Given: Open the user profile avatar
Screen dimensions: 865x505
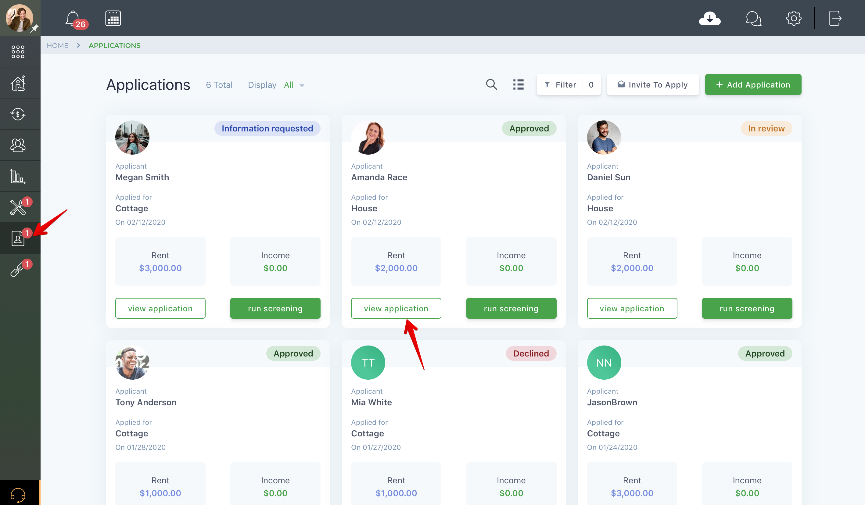Looking at the screenshot, I should tap(20, 18).
